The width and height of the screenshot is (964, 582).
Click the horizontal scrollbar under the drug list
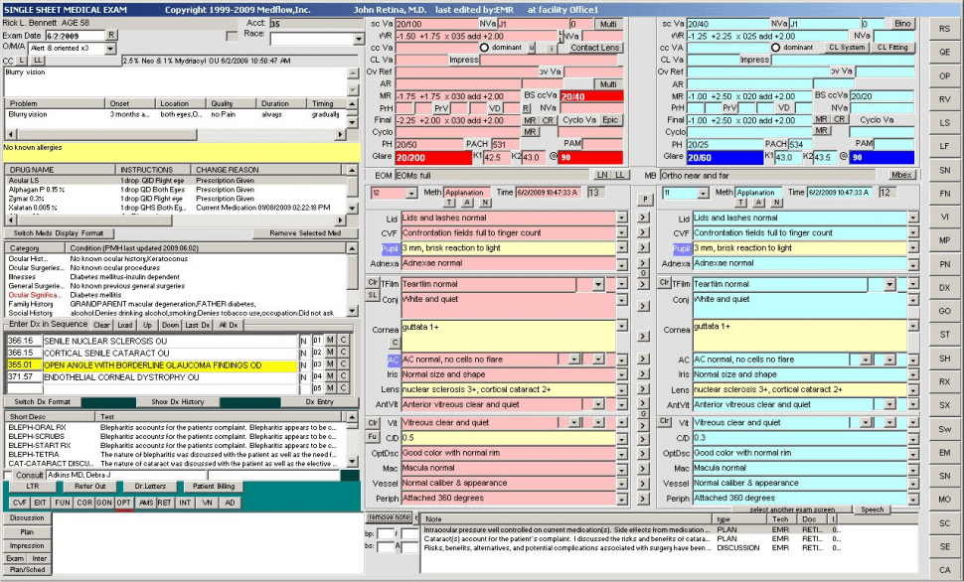point(177,220)
